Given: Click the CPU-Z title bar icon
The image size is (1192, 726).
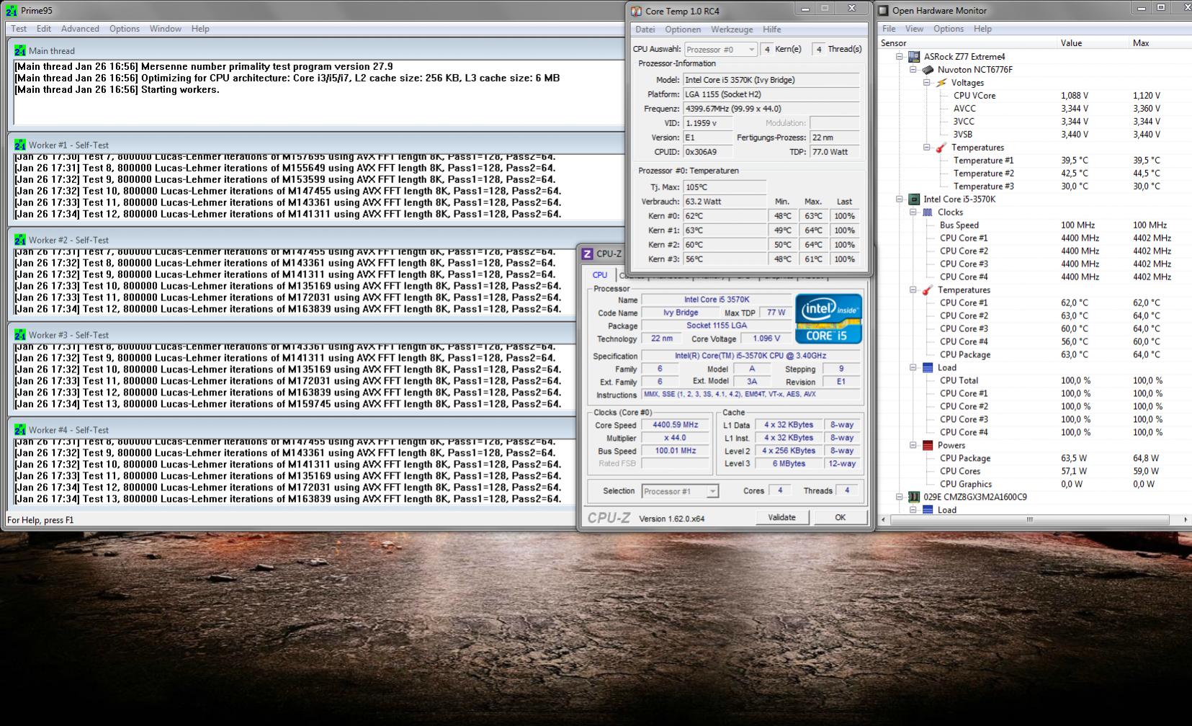Looking at the screenshot, I should [587, 254].
